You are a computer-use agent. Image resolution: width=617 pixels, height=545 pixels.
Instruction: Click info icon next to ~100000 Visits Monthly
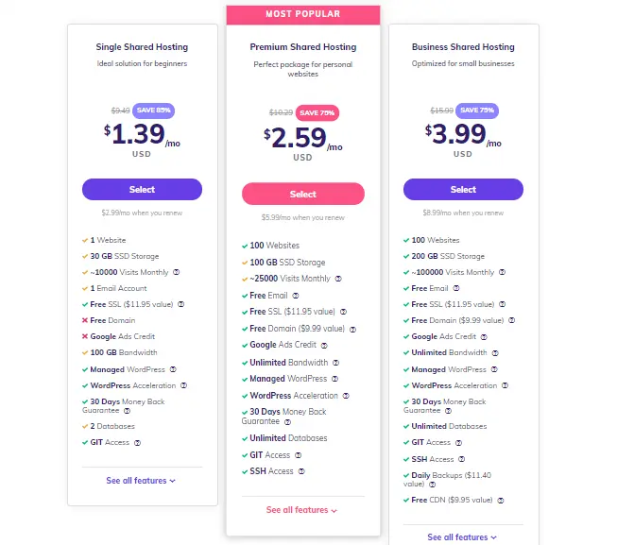[x=502, y=272]
